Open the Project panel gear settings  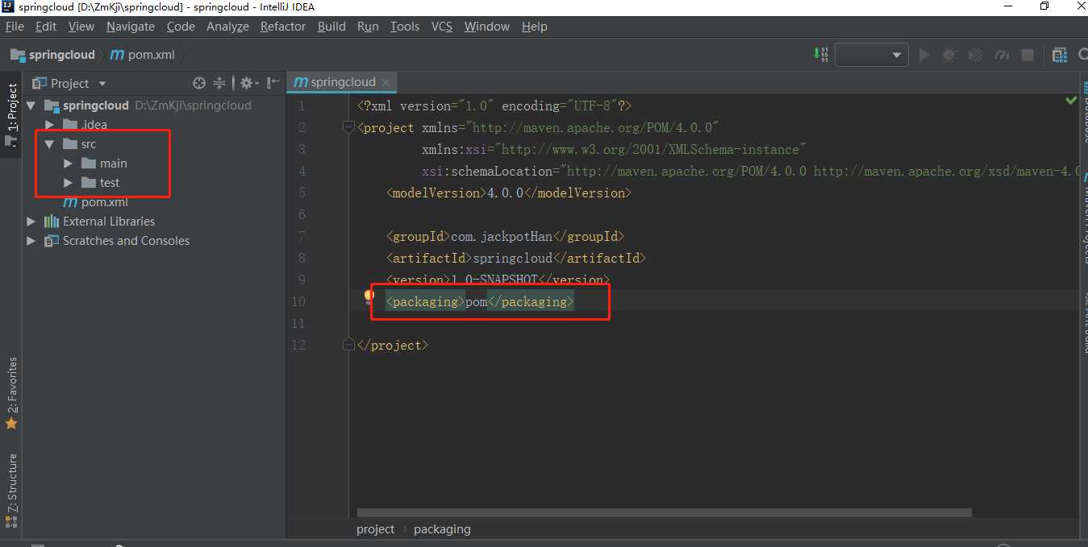tap(248, 83)
